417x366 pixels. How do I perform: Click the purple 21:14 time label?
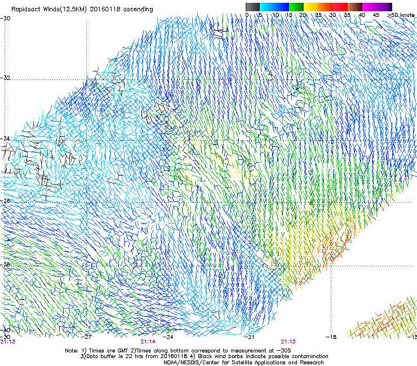point(148,342)
